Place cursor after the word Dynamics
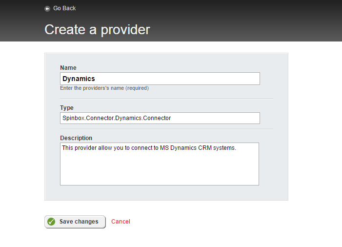The image size is (342, 247). pos(95,79)
